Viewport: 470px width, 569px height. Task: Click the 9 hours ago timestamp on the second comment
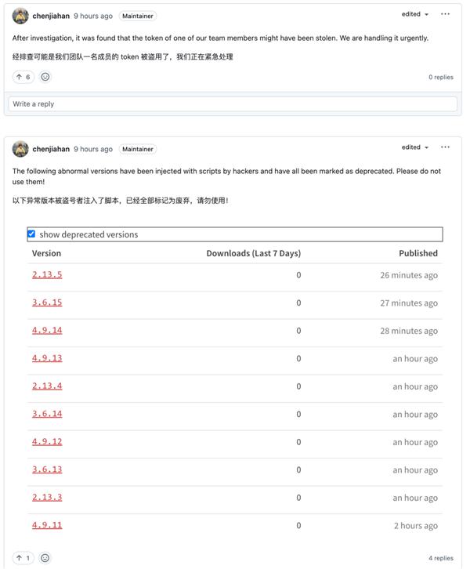point(93,149)
